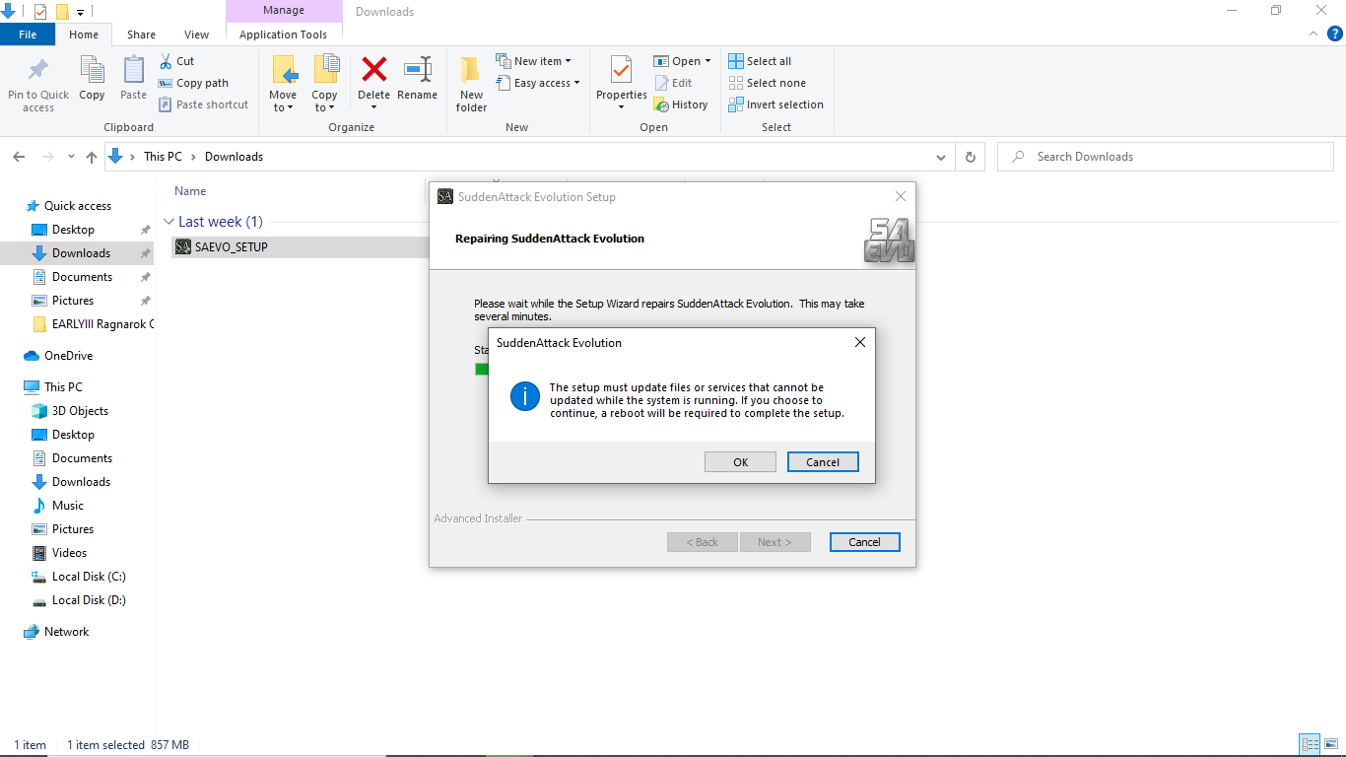Open the EARLYIII Ragnarok folder
The height and width of the screenshot is (757, 1346).
(95, 324)
